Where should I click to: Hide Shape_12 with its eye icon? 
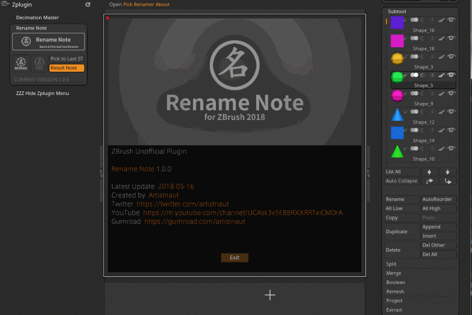pos(451,112)
